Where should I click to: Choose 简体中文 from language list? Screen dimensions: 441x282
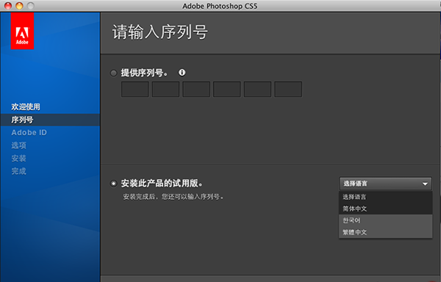(x=386, y=209)
